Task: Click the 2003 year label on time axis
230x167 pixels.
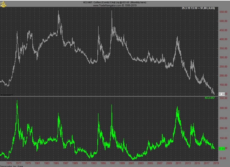Action: [141, 163]
